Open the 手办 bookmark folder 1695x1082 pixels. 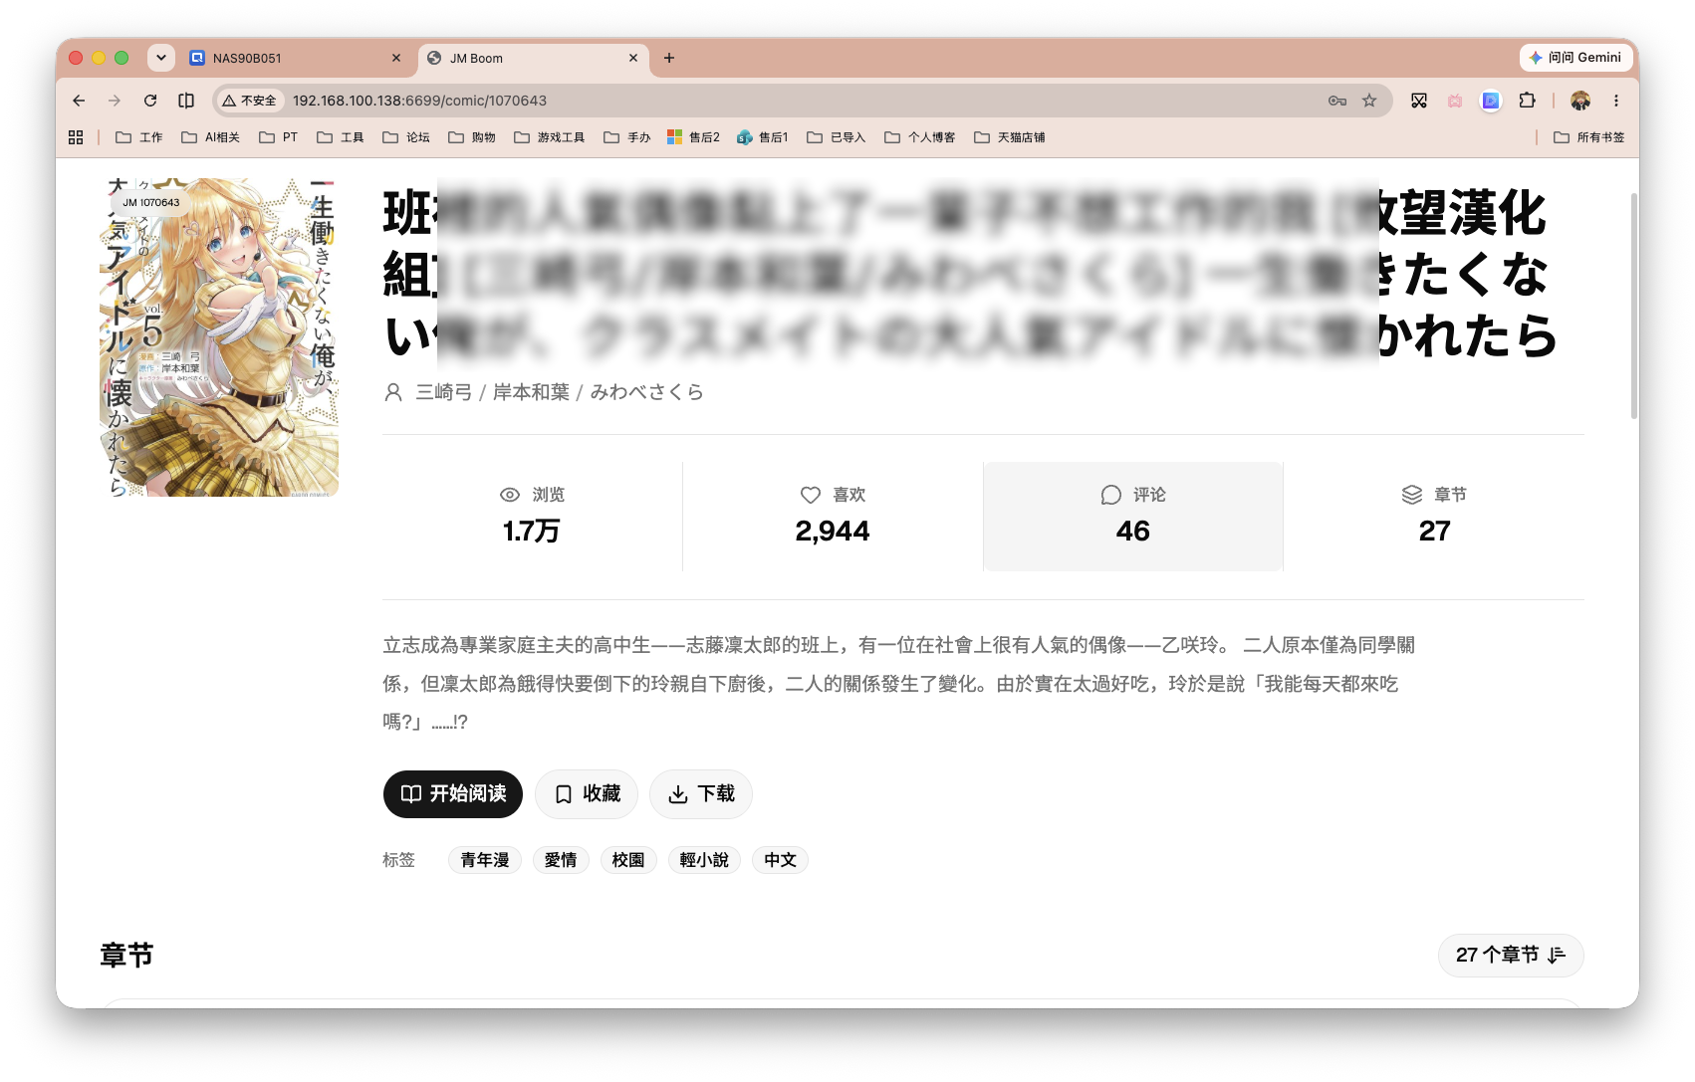627,137
